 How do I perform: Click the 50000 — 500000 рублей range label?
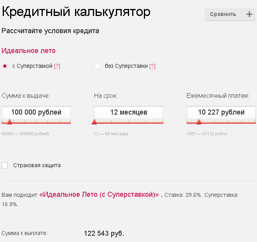click(25, 134)
